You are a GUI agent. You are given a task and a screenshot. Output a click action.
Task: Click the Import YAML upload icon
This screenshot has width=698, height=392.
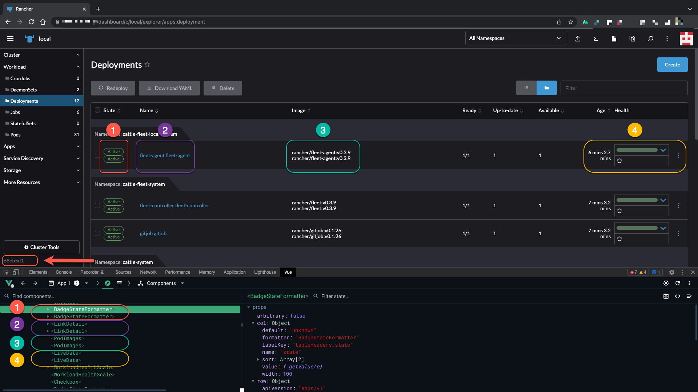pyautogui.click(x=578, y=38)
